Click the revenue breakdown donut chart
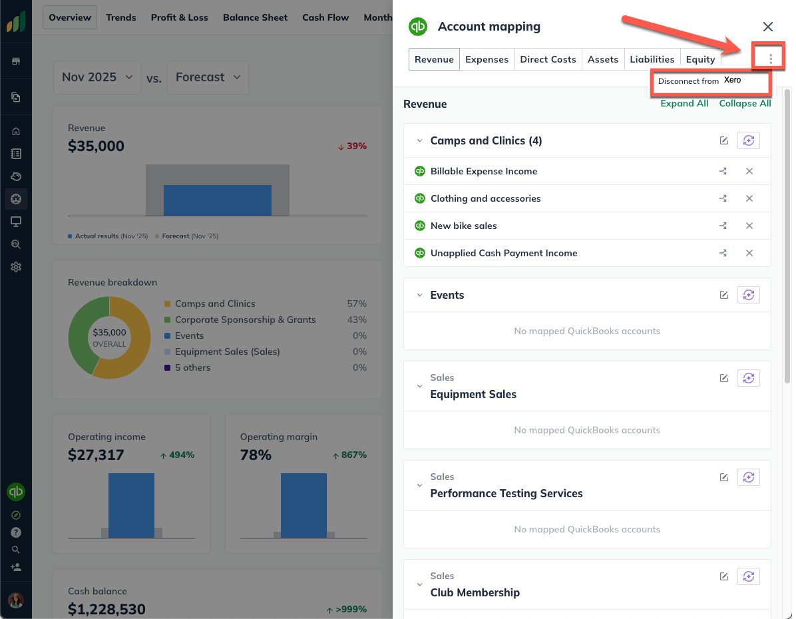 [109, 337]
